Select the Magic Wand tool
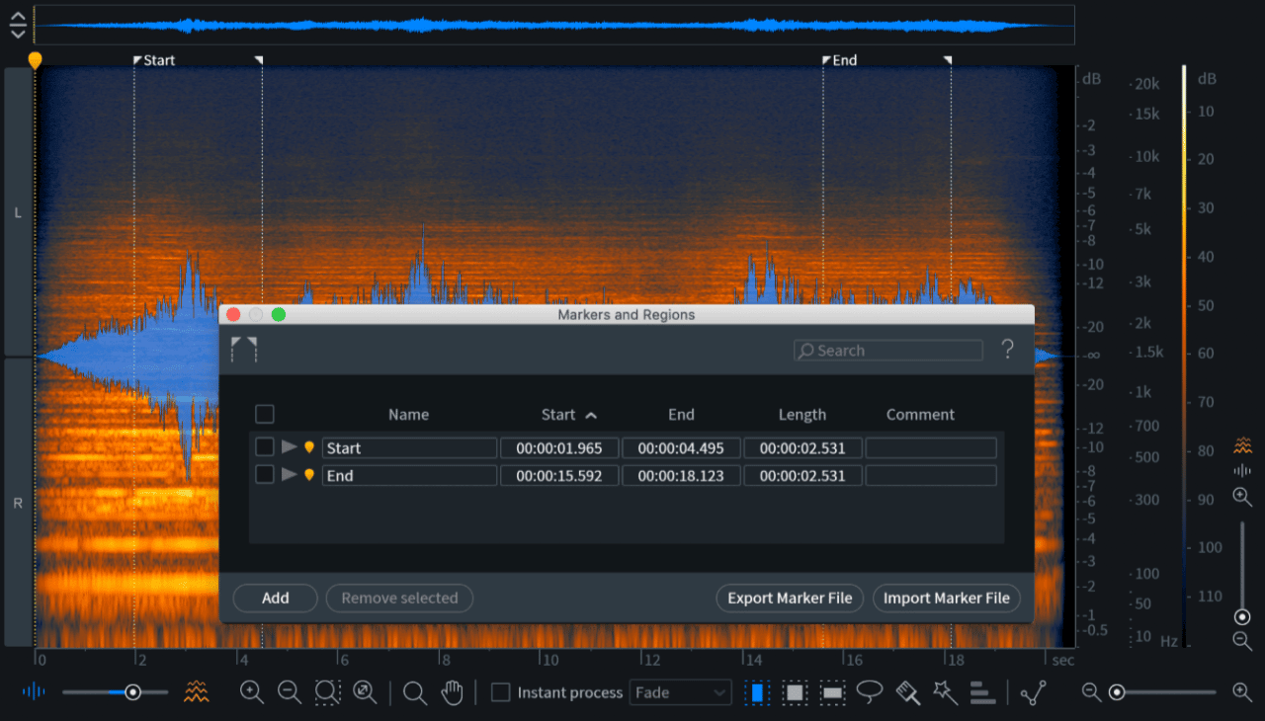The image size is (1265, 721). 946,692
